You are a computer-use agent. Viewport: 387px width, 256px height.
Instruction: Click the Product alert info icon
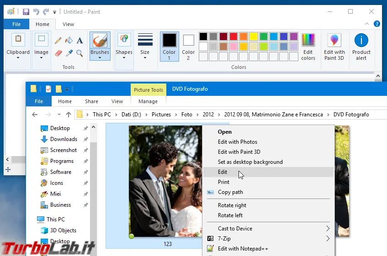click(x=361, y=41)
